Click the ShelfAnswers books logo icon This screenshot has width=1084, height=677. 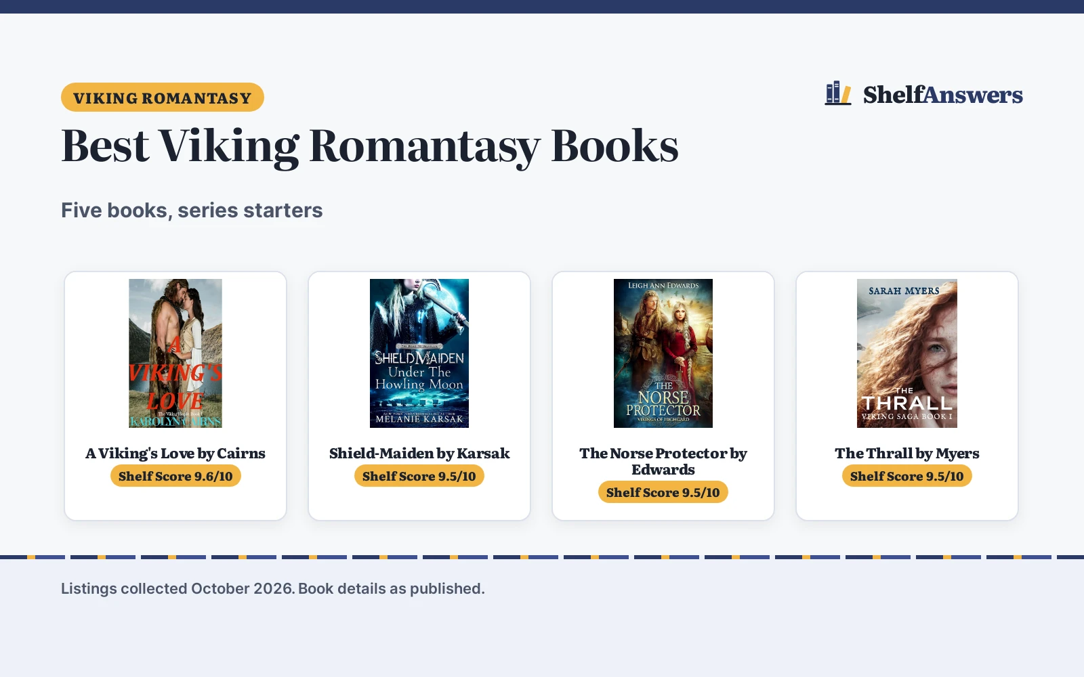[838, 93]
